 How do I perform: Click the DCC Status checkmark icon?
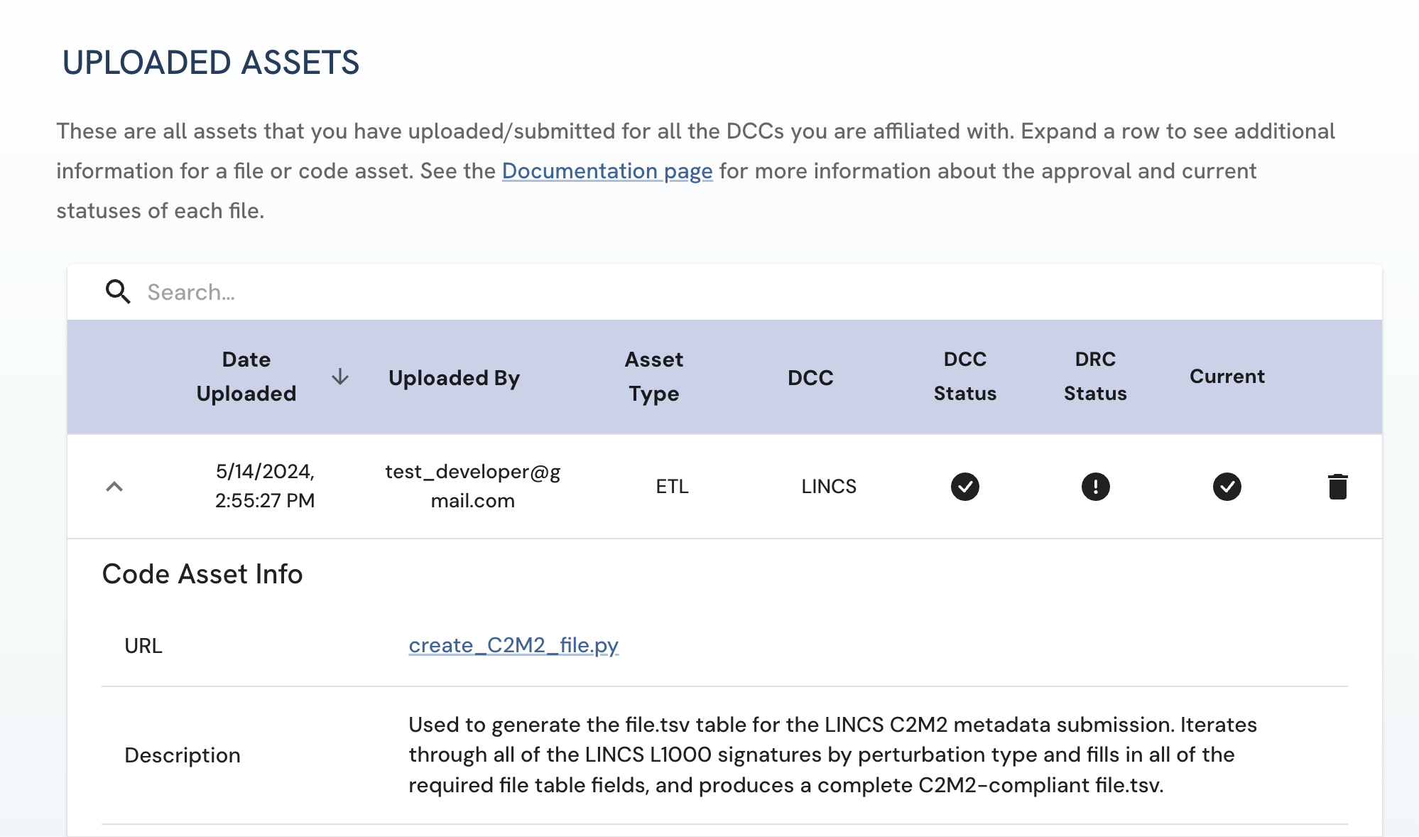(x=964, y=487)
